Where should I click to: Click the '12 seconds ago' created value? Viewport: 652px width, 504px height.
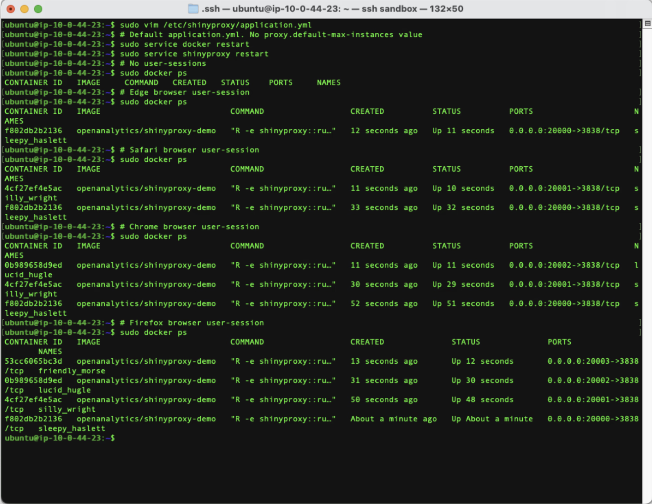384,131
